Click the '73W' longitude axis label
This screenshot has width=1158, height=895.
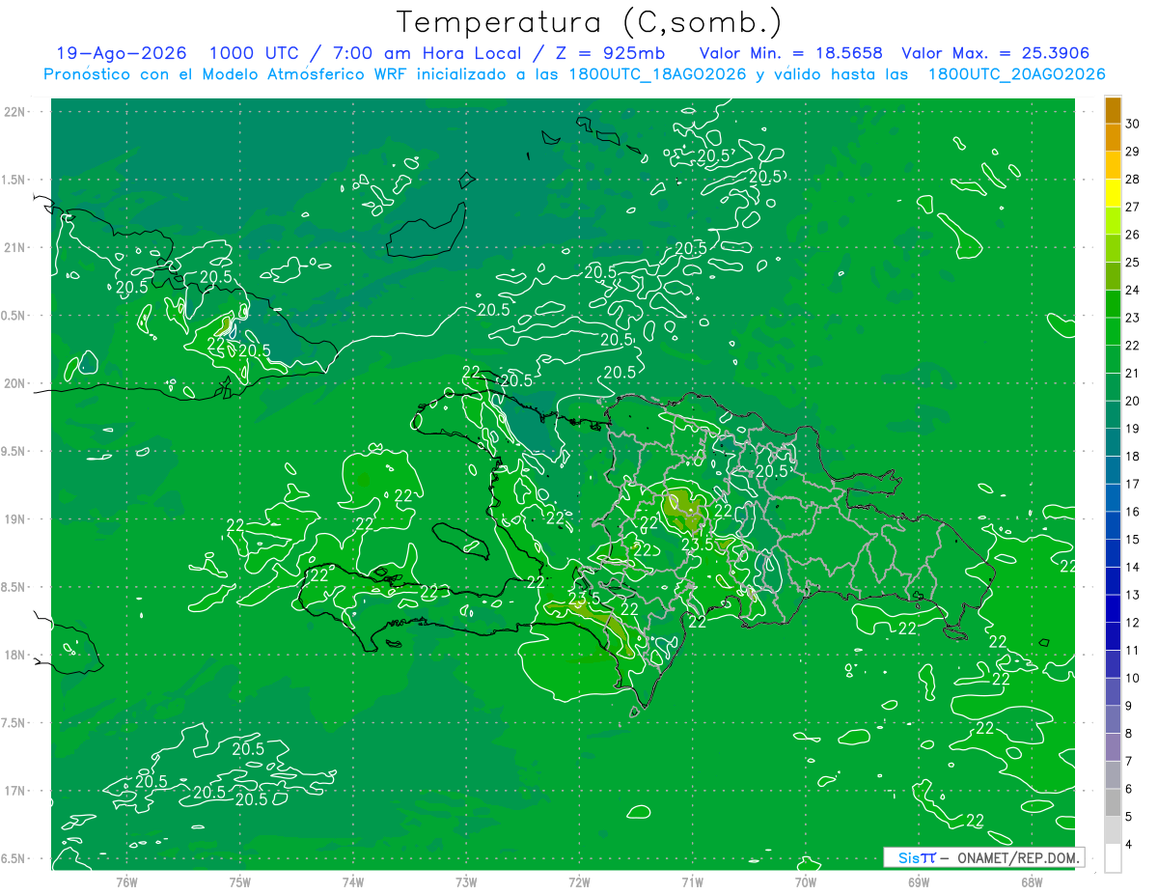(466, 881)
